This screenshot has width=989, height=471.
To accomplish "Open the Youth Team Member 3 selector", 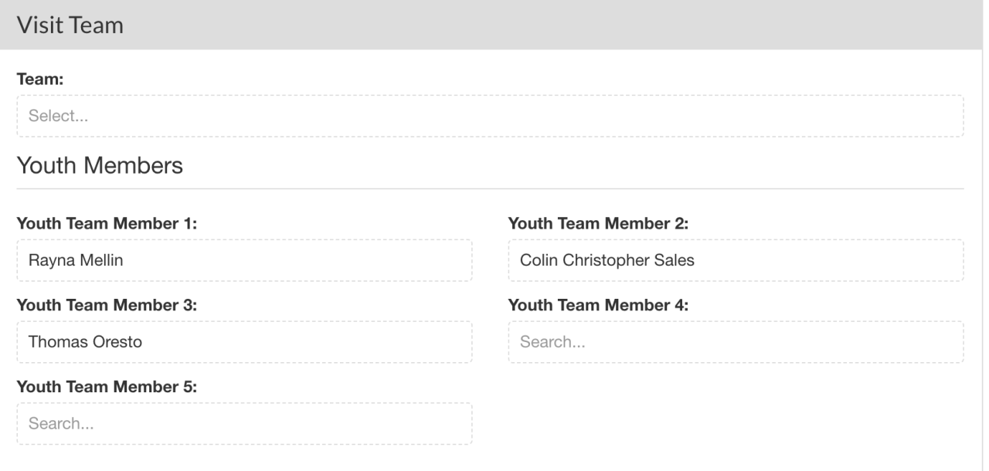I will (244, 342).
